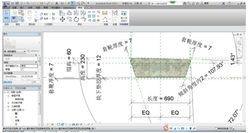Click the Angular measure icon
Viewport: 249px width, 133px height.
pyautogui.click(x=105, y=19)
